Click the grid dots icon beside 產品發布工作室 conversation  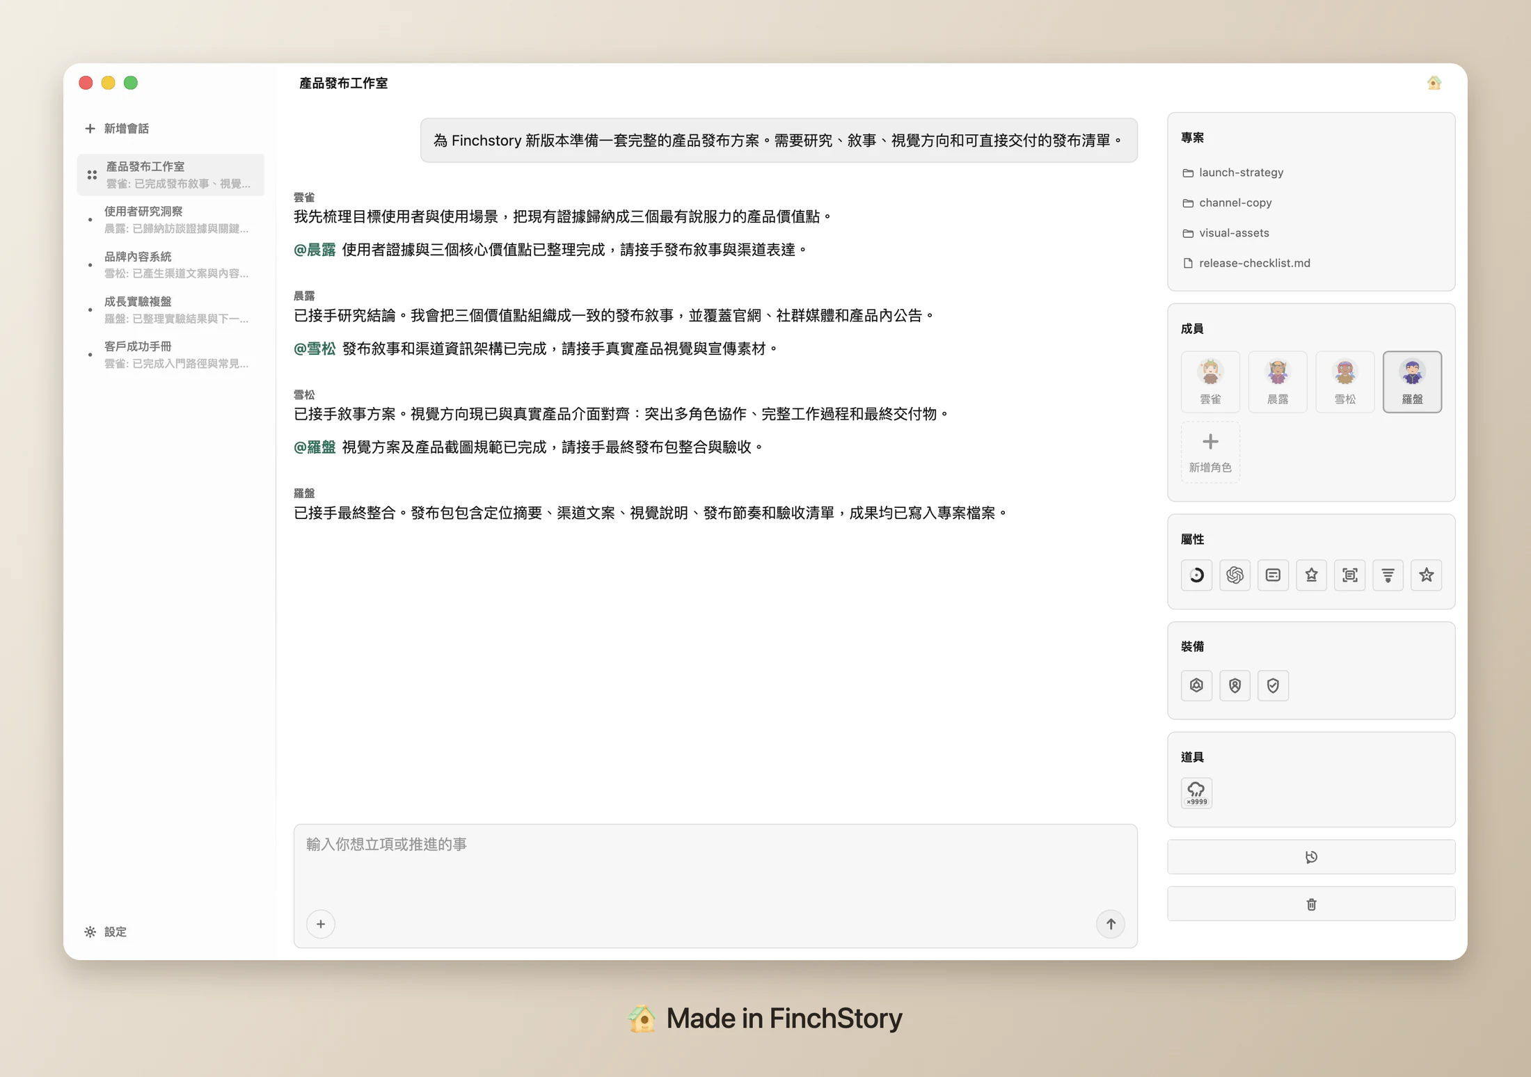tap(92, 175)
